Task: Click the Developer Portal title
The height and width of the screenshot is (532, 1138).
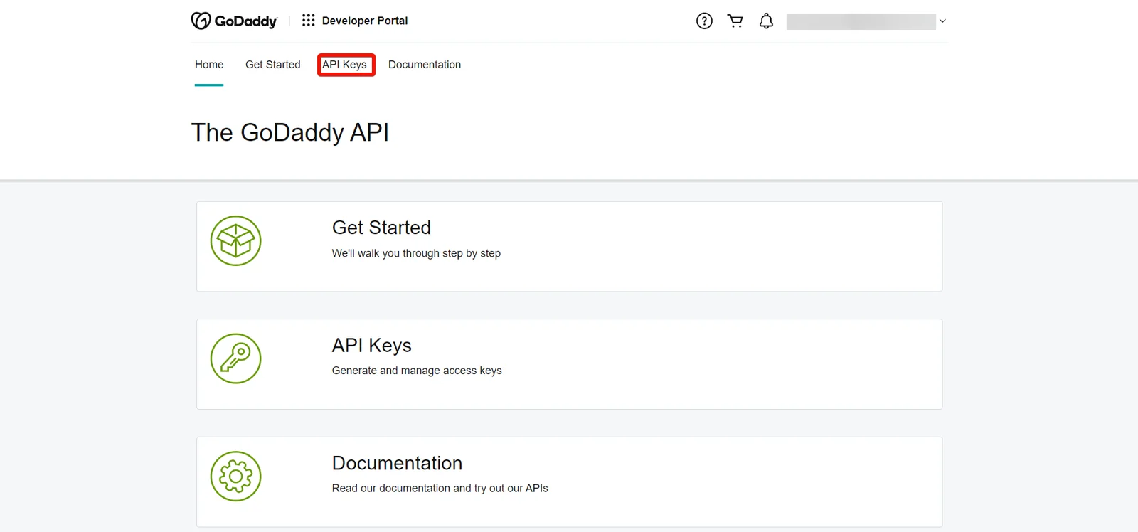Action: pos(365,21)
